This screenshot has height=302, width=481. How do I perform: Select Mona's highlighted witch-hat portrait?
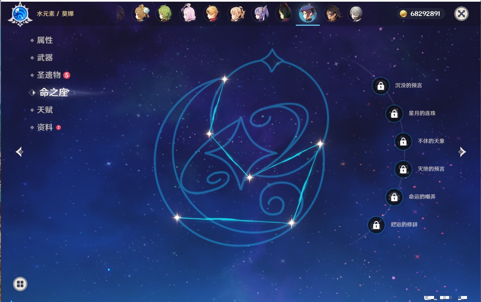308,14
